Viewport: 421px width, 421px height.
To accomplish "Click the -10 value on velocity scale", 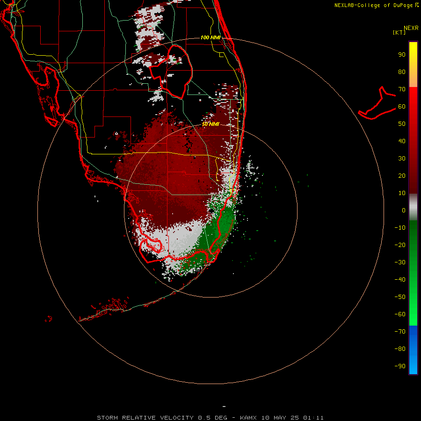I will click(x=400, y=228).
